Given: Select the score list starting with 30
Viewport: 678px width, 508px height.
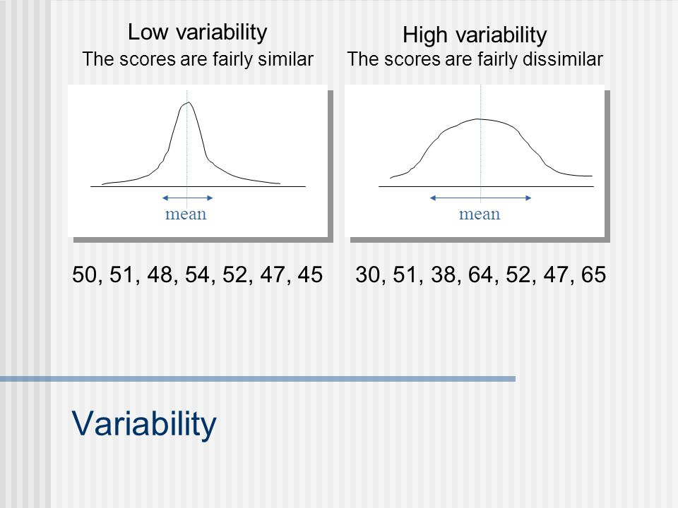Looking at the screenshot, I should [481, 274].
